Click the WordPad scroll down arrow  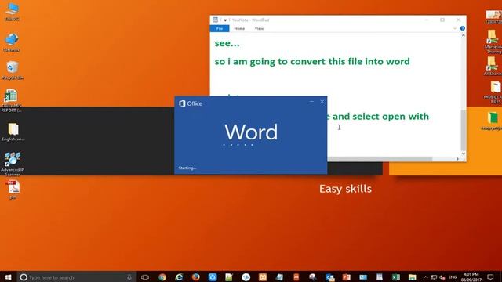tap(463, 154)
